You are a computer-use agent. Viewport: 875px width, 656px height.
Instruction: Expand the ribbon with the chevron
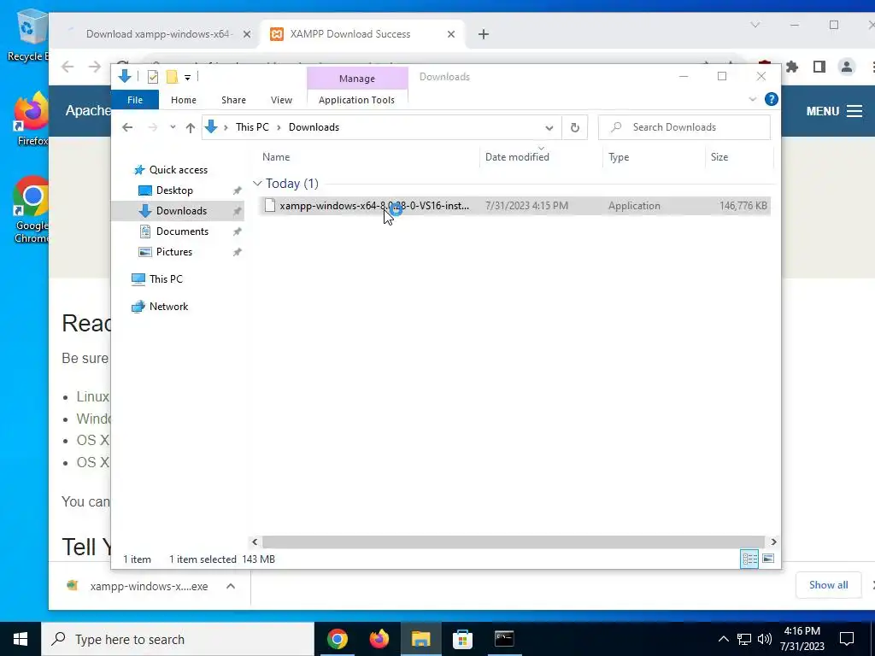point(752,99)
